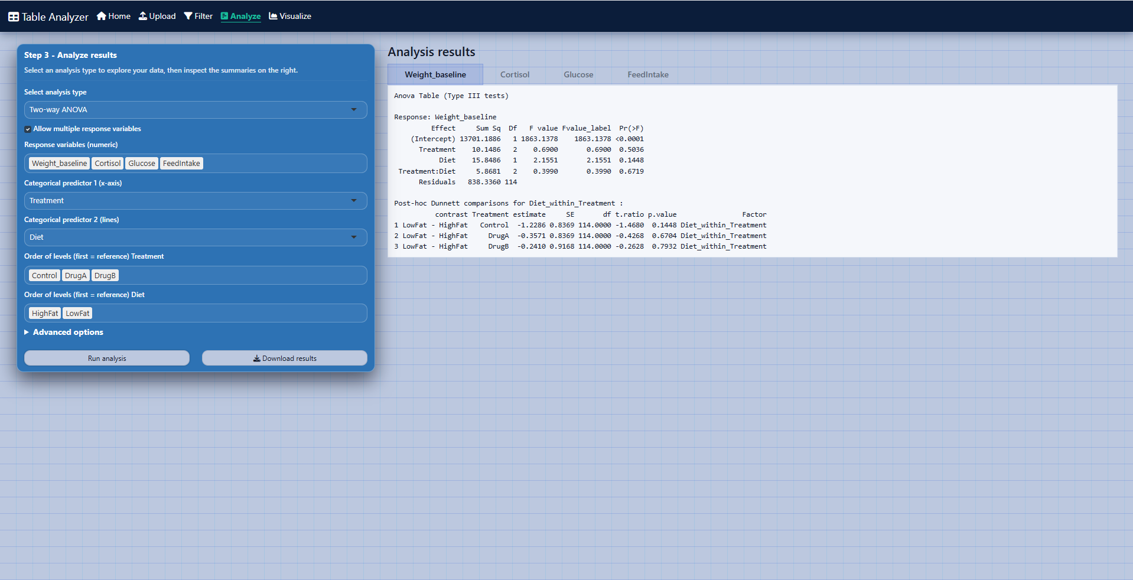Open Visualize via the chart icon
The image size is (1133, 580).
273,16
